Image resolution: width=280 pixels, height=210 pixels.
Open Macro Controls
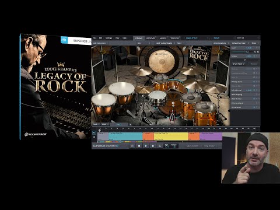tap(192, 146)
